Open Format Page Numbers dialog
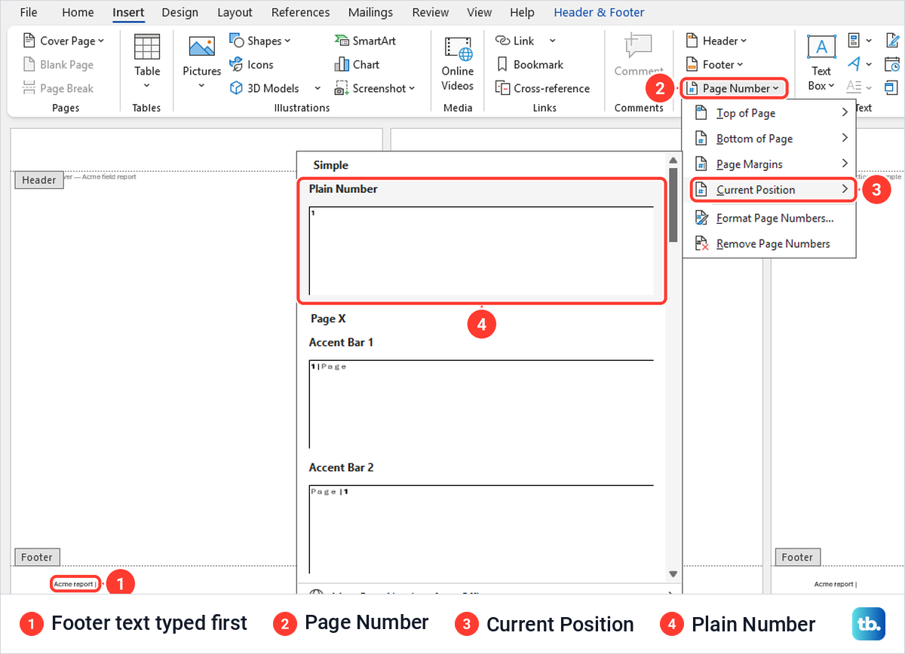 click(769, 219)
